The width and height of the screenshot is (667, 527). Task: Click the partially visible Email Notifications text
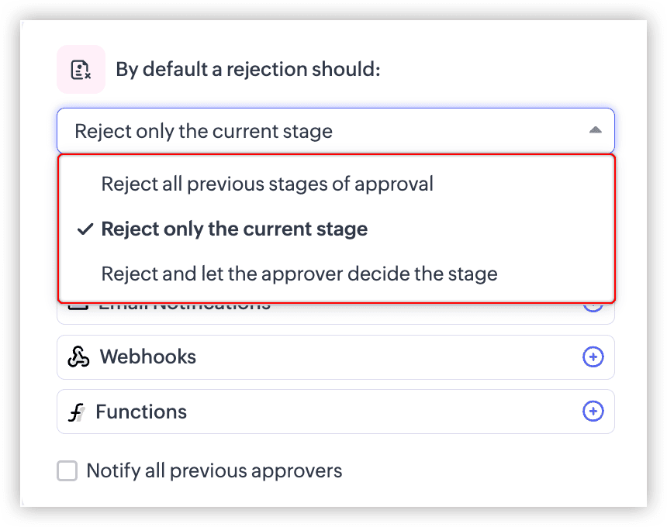184,307
